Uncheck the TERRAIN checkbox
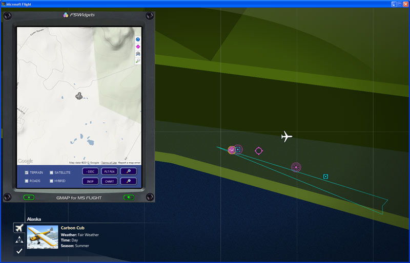 click(x=27, y=172)
